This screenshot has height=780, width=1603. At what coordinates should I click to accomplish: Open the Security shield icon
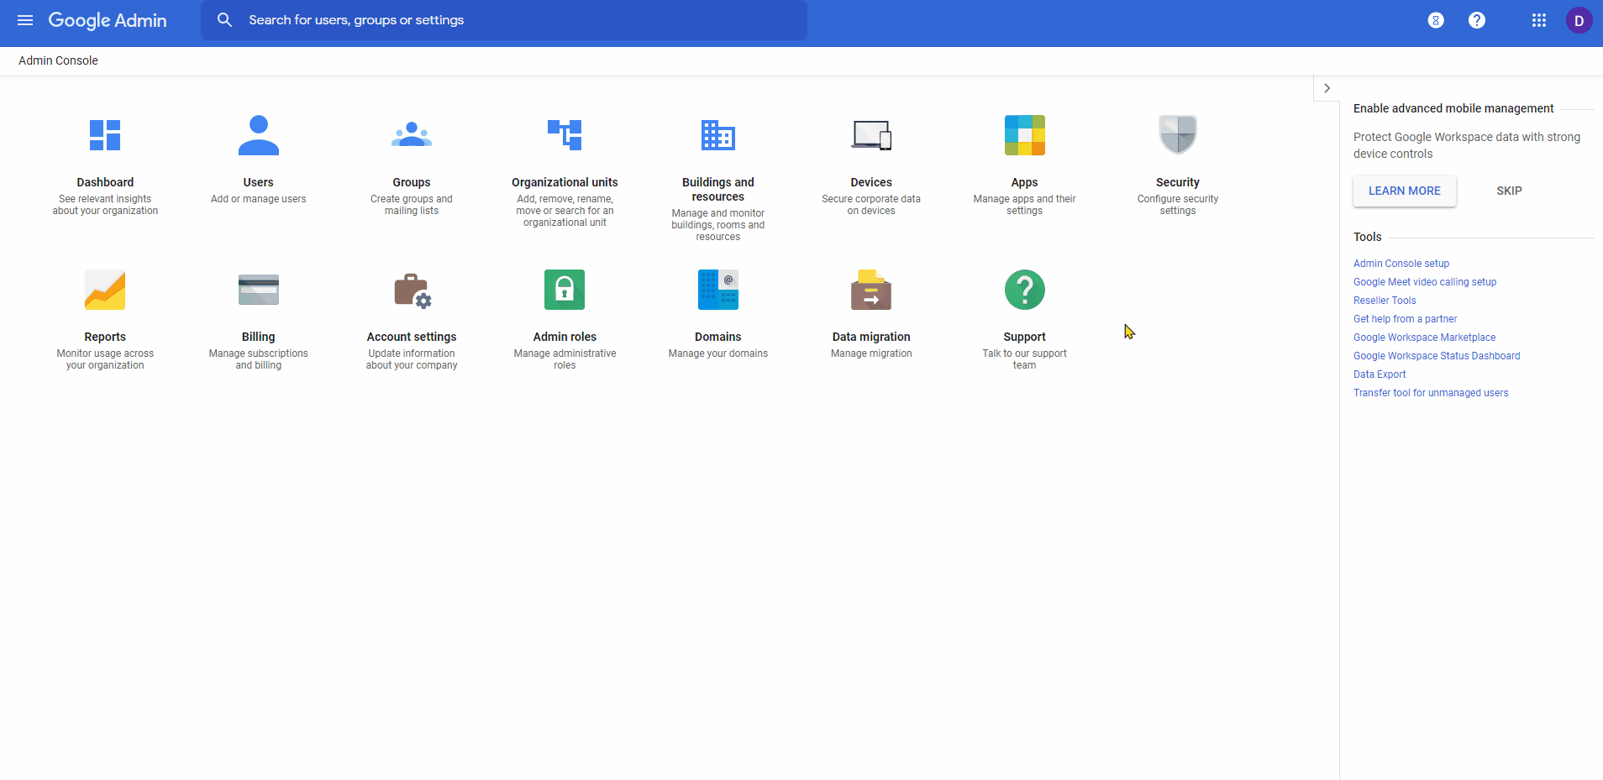coord(1178,135)
